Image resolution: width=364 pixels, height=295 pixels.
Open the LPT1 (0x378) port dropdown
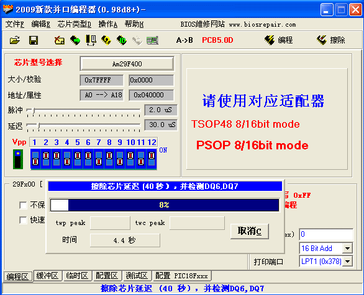click(347, 262)
